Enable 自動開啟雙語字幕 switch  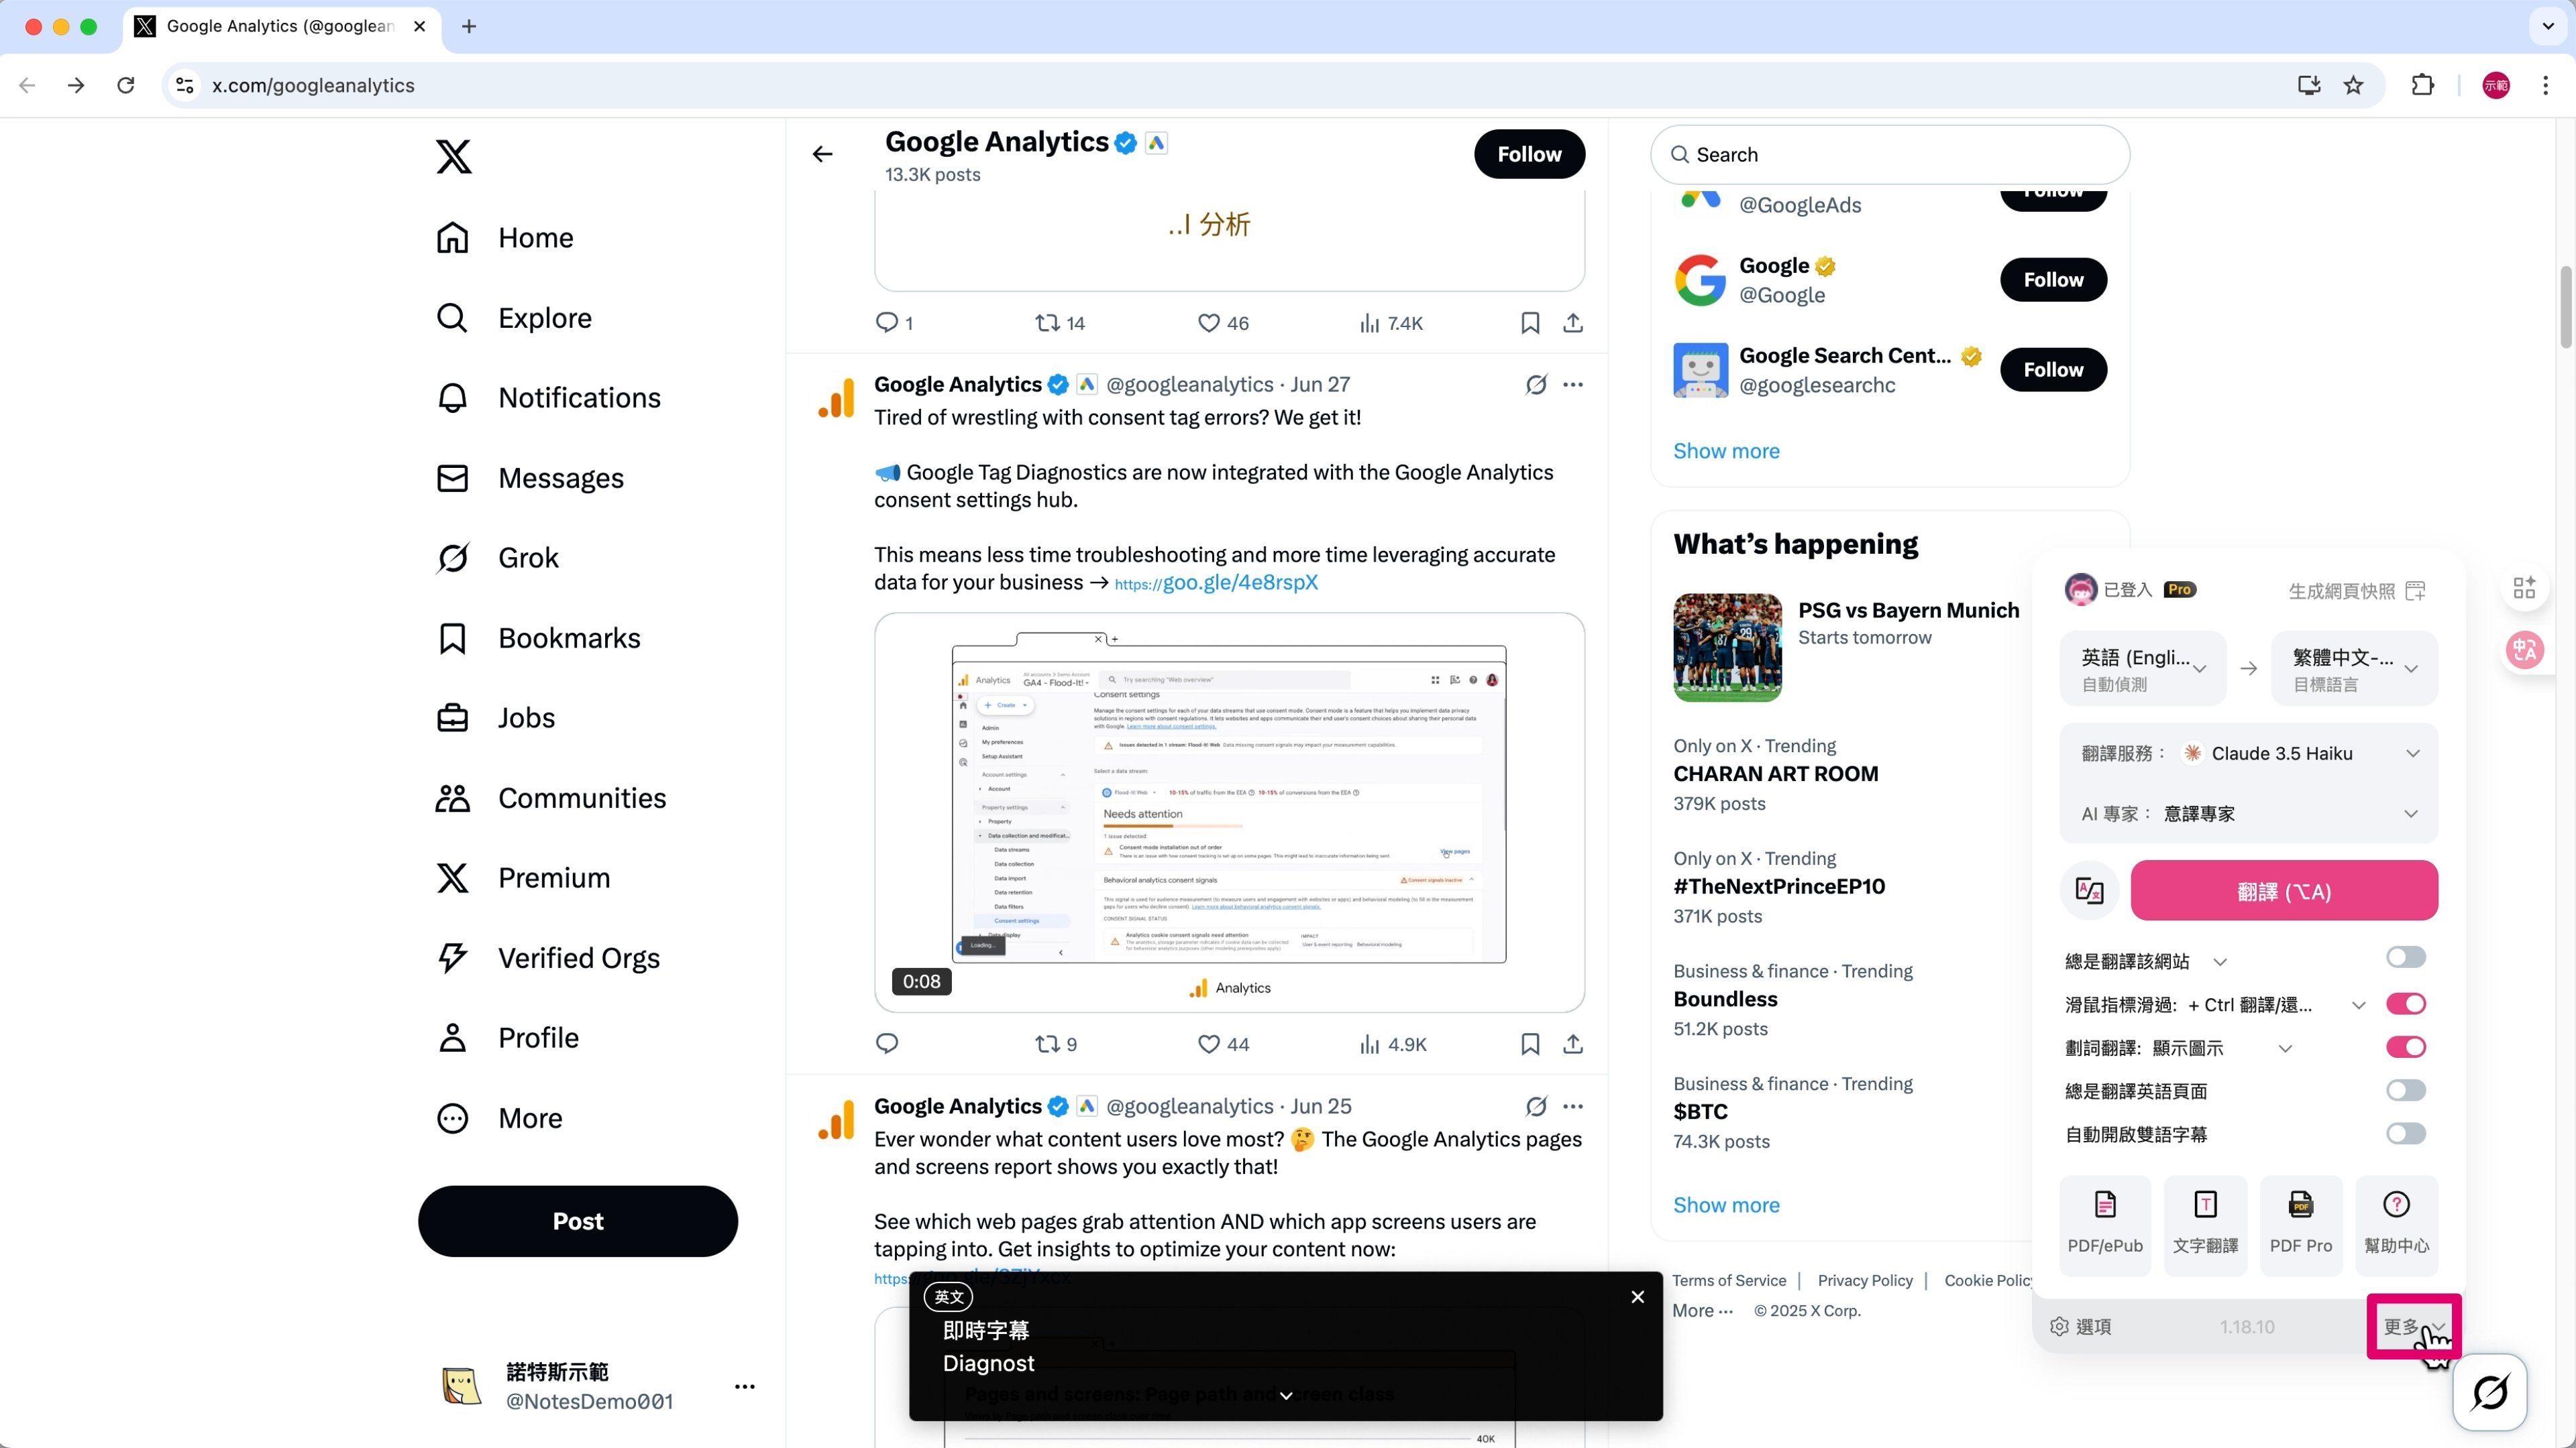pos(2405,1133)
